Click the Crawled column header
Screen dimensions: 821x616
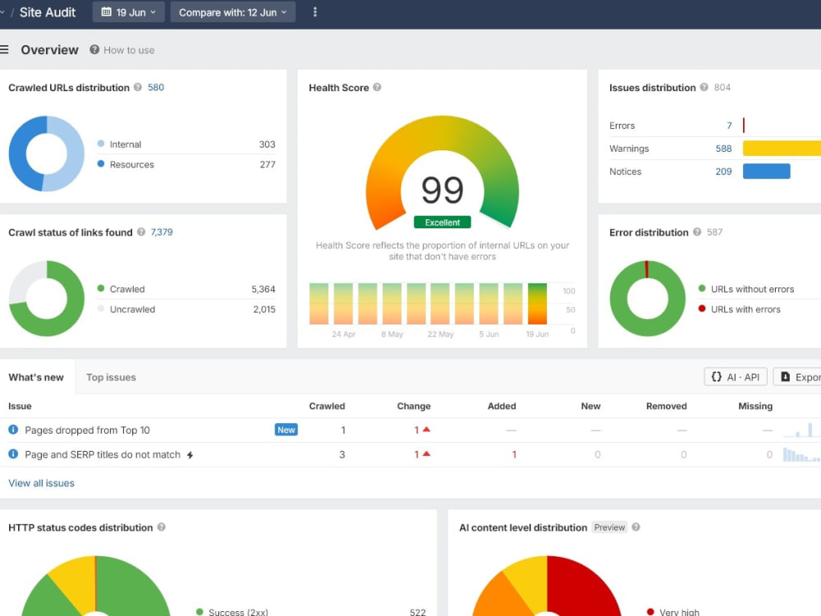point(327,406)
